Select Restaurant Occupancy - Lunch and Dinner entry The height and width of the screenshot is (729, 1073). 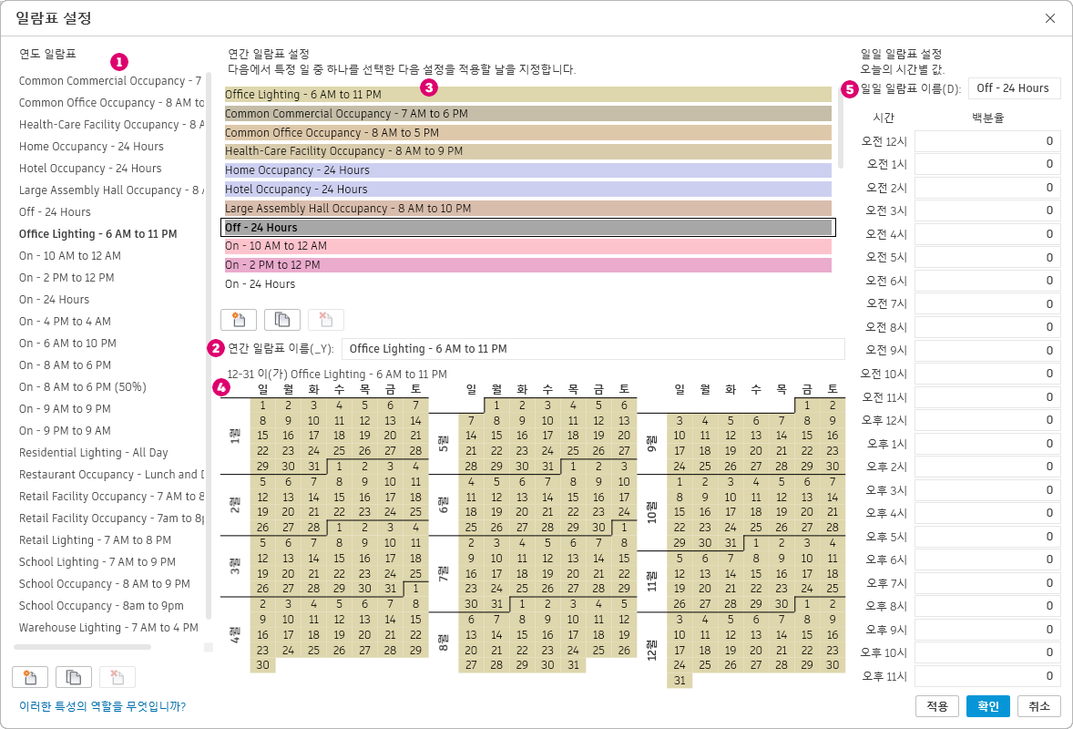[x=111, y=475]
